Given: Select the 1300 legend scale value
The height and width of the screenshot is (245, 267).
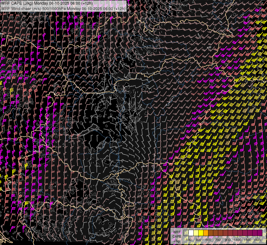Looking at the screenshot, I should coord(247,240).
